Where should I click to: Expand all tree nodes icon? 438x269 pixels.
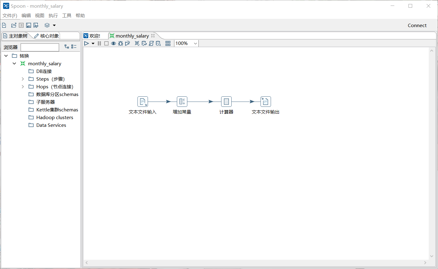click(x=67, y=46)
